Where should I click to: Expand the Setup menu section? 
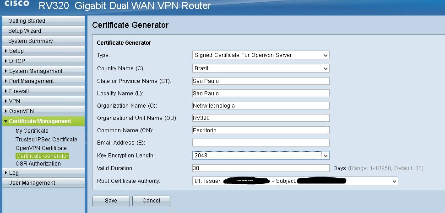[x=43, y=51]
